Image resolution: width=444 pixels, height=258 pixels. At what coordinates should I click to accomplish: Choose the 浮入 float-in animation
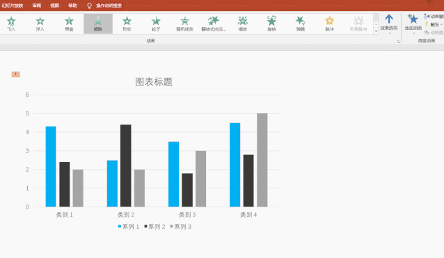point(40,24)
